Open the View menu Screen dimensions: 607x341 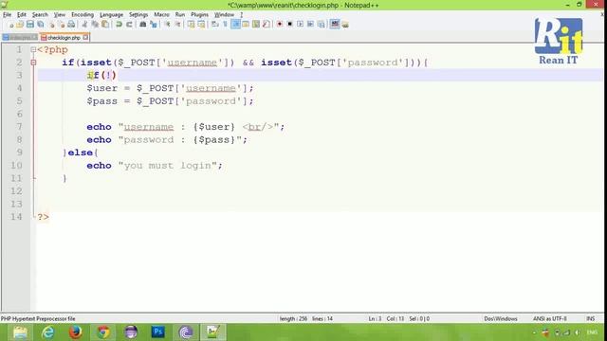(59, 15)
